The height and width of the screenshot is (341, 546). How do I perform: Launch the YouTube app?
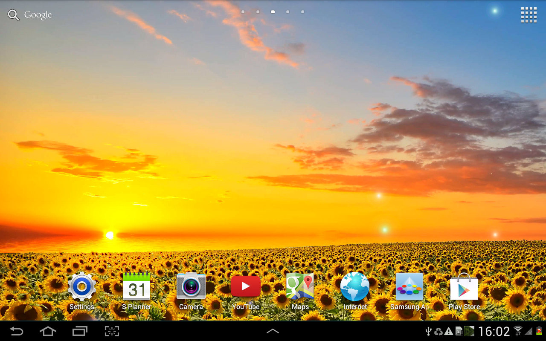(x=246, y=287)
